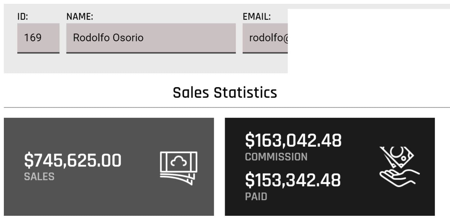Focus the name field with Rodolfo Osorio
Screen dimensions: 450x219
click(151, 38)
